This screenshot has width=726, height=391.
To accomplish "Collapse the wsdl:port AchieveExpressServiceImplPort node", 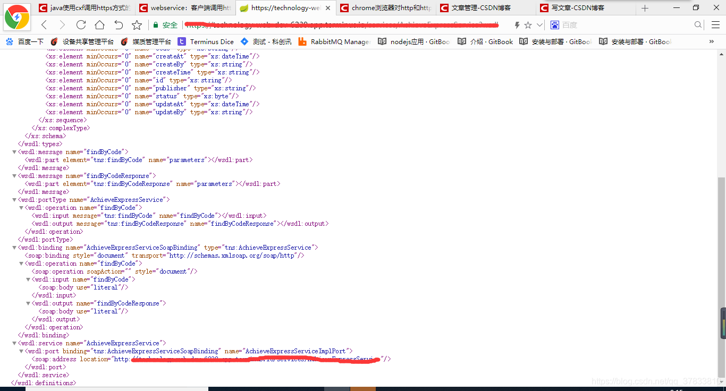I will pyautogui.click(x=21, y=351).
